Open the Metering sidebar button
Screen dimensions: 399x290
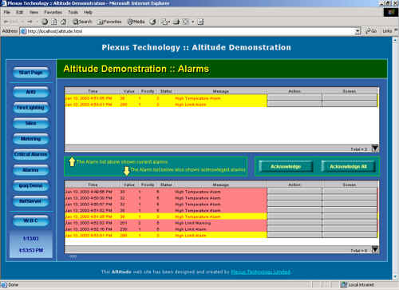pyautogui.click(x=31, y=139)
